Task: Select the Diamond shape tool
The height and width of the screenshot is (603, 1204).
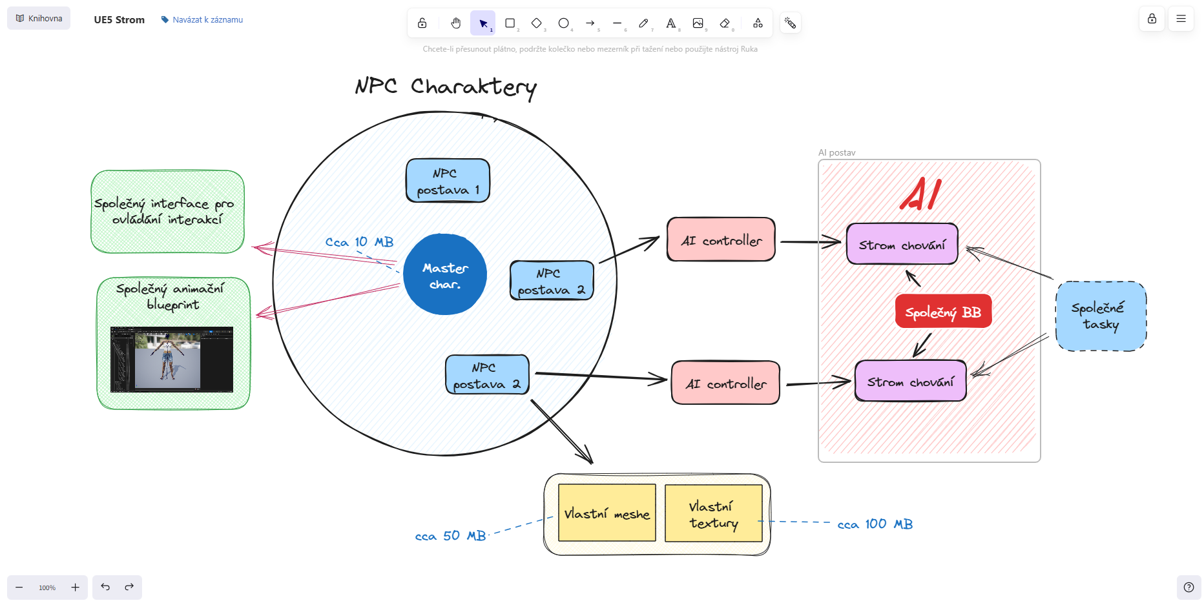Action: point(537,23)
